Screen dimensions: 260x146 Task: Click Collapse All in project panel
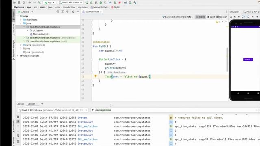click(67, 12)
